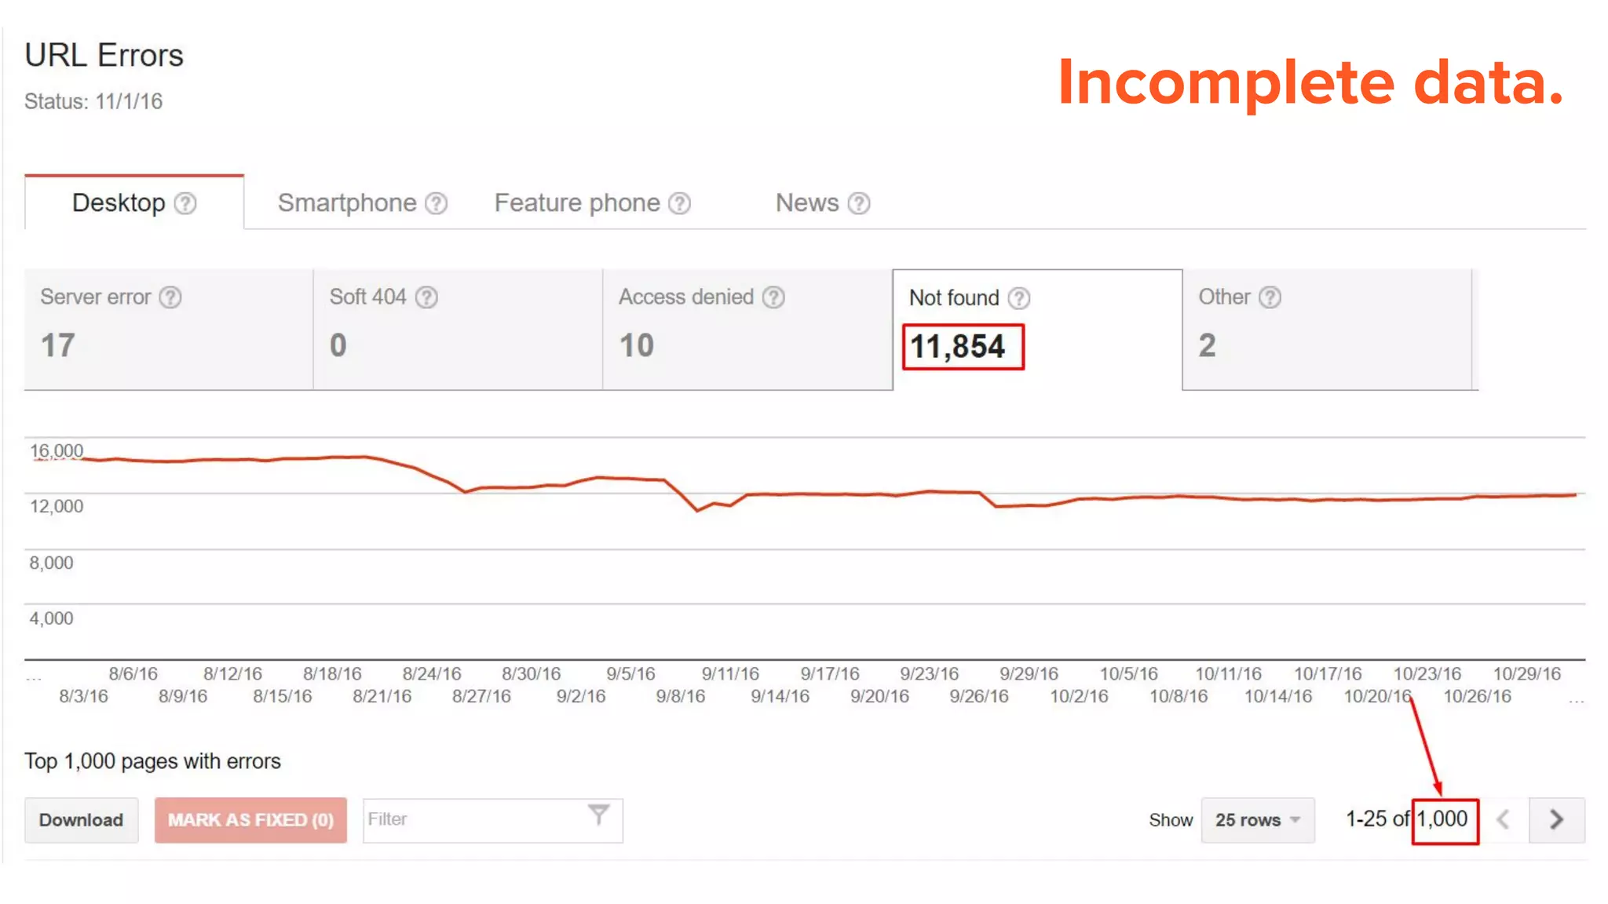Click the 10/2/16 date label
The height and width of the screenshot is (904, 1608).
pyautogui.click(x=1080, y=696)
